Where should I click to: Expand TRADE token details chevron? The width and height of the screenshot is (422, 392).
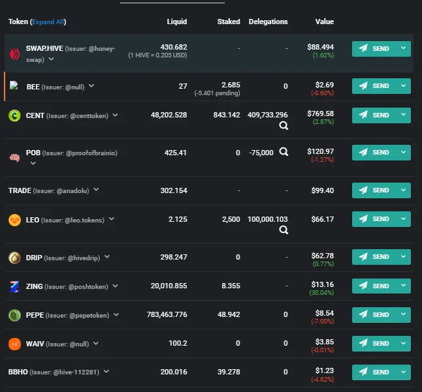96,190
